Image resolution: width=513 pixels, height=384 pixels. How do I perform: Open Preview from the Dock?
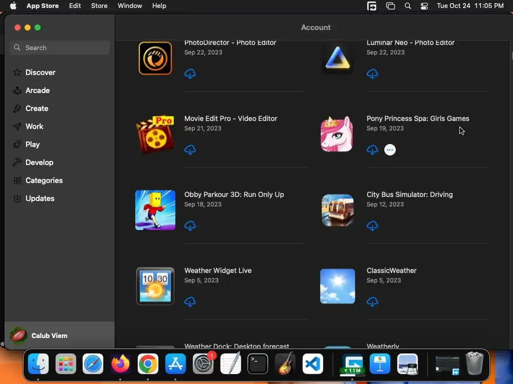tap(407, 363)
